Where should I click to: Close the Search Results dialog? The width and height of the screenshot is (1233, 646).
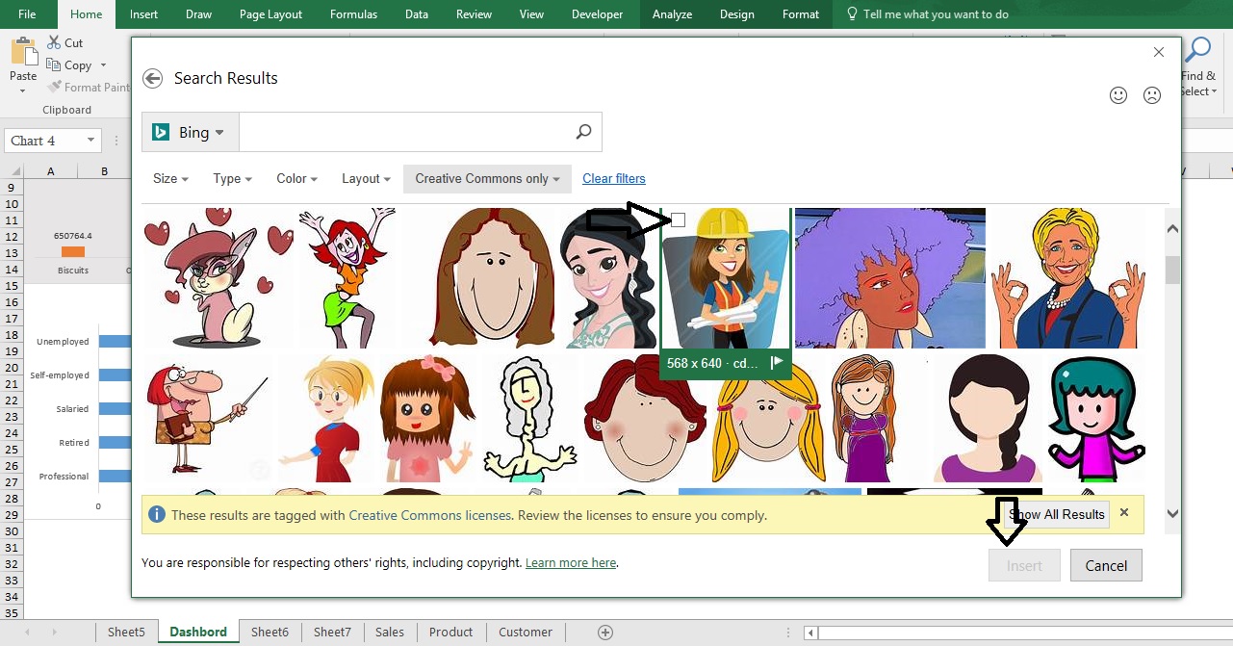1159,52
